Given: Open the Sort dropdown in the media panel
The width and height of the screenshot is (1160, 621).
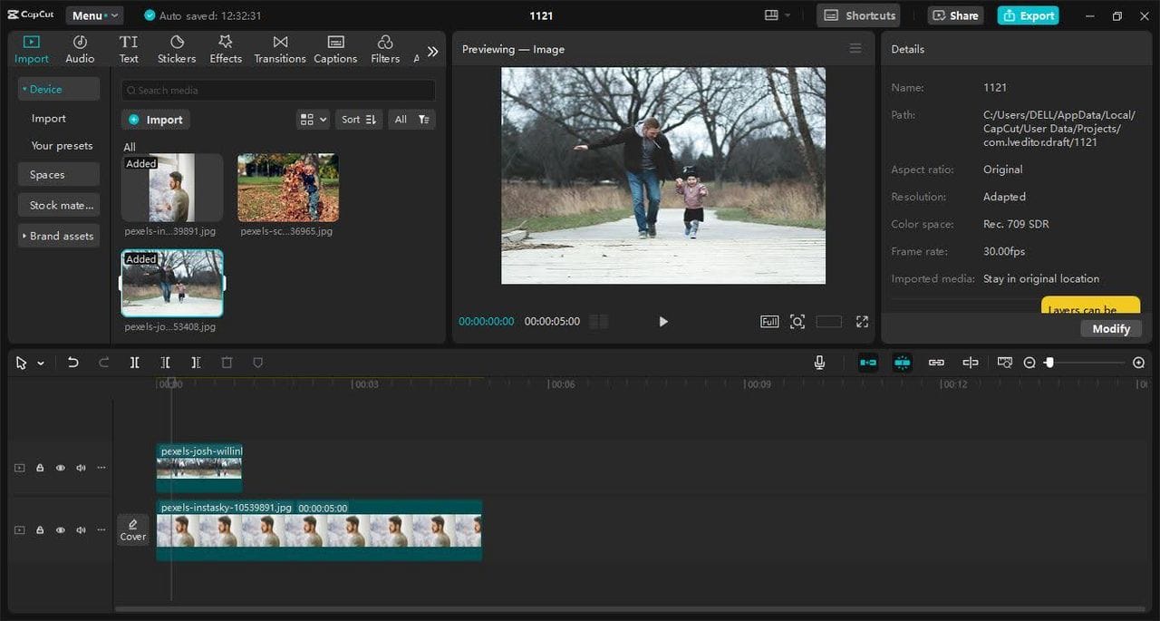Looking at the screenshot, I should (358, 119).
